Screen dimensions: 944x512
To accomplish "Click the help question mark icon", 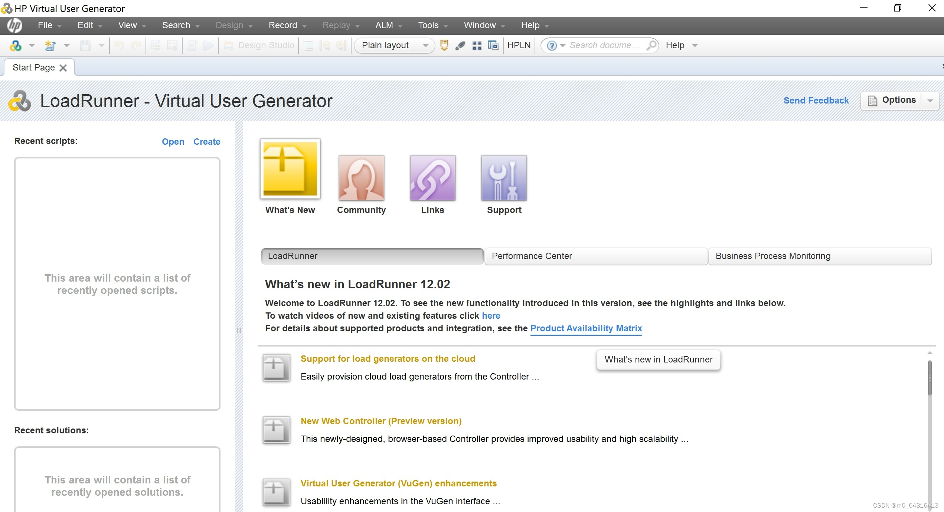I will click(x=552, y=45).
